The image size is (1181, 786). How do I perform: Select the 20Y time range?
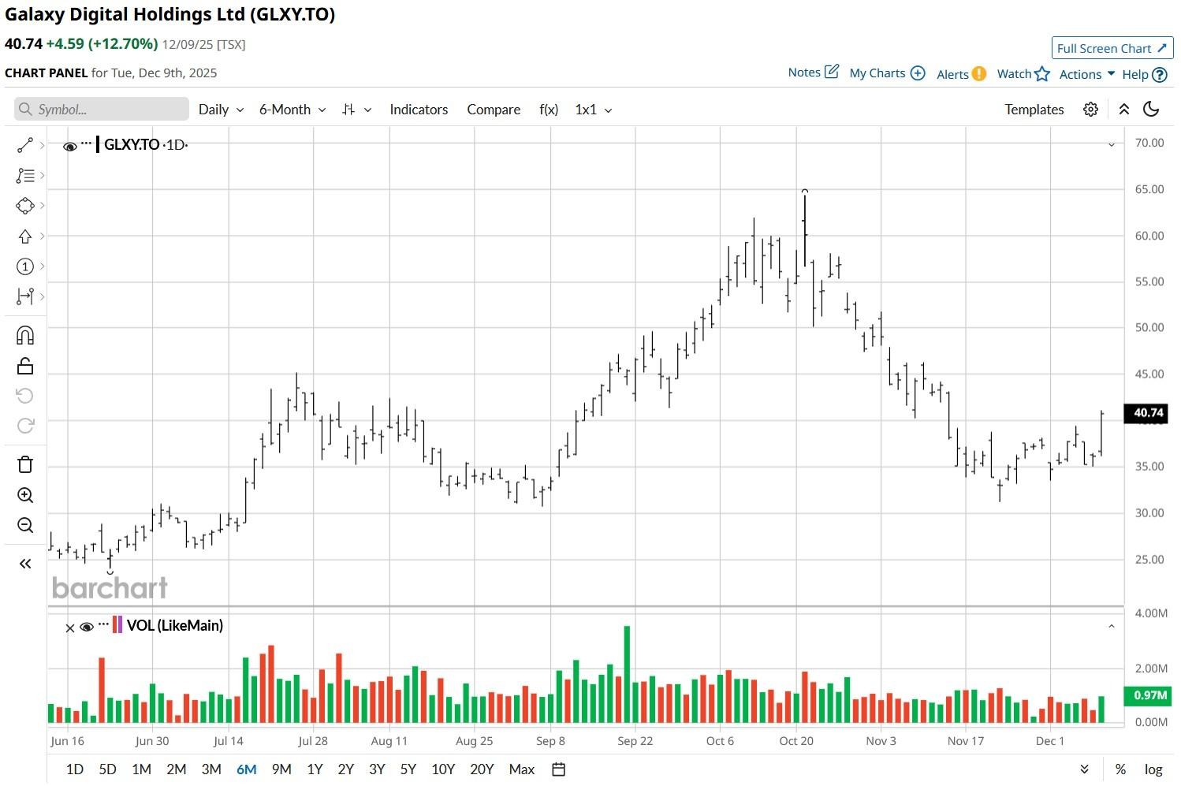[482, 769]
